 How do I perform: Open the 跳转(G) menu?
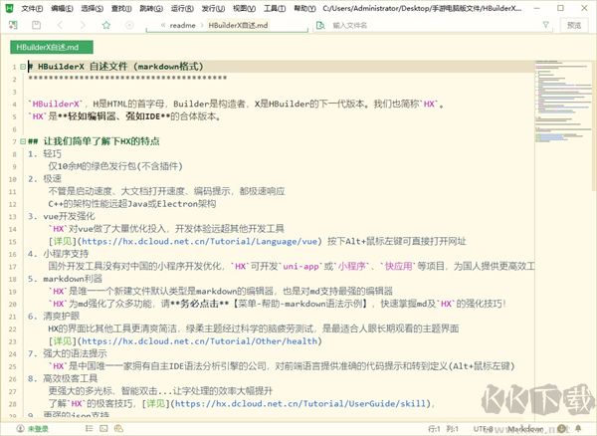tap(151, 8)
